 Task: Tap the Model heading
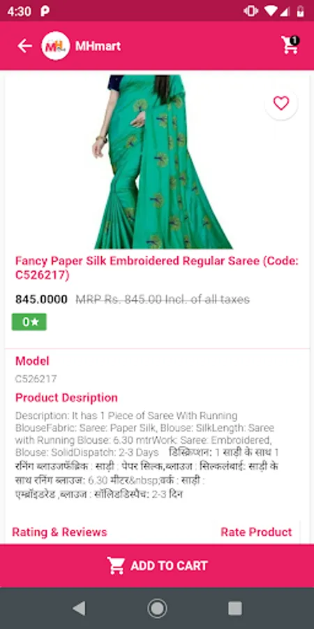pyautogui.click(x=32, y=361)
